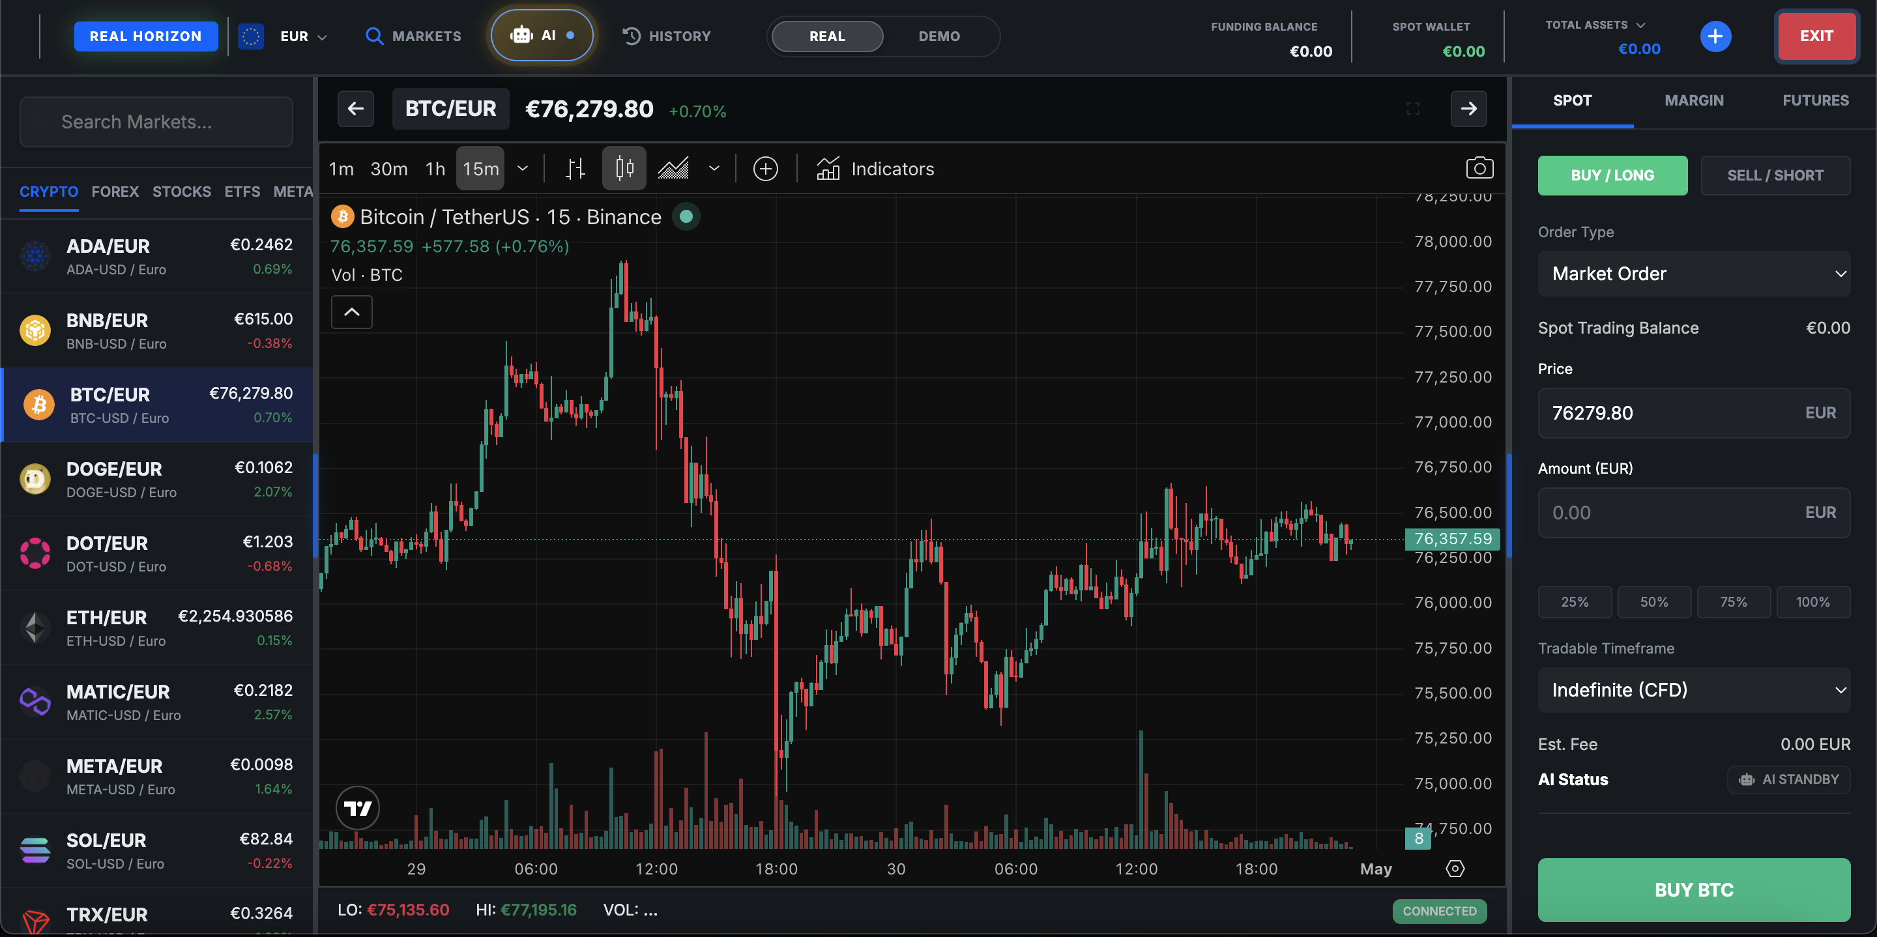The height and width of the screenshot is (937, 1877).
Task: Click the Compare or add symbol plus icon
Action: click(x=765, y=169)
